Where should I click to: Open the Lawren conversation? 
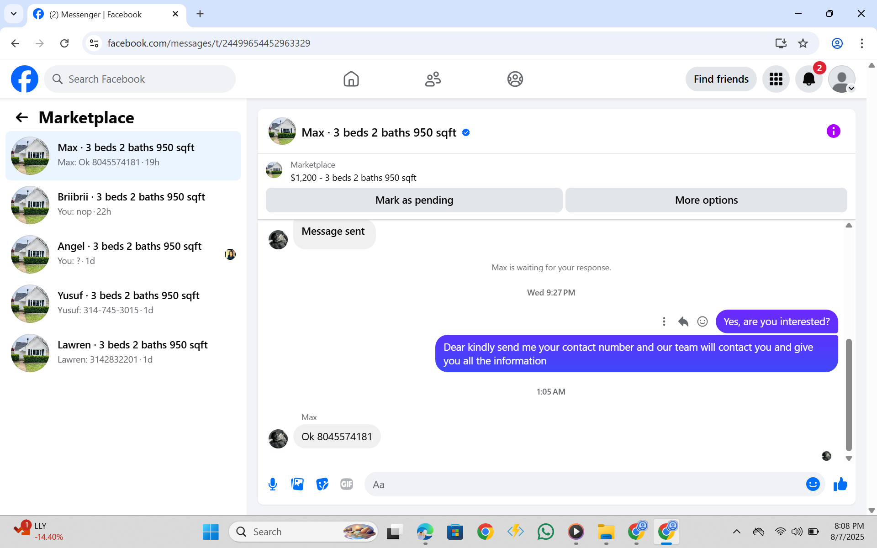pos(123,353)
